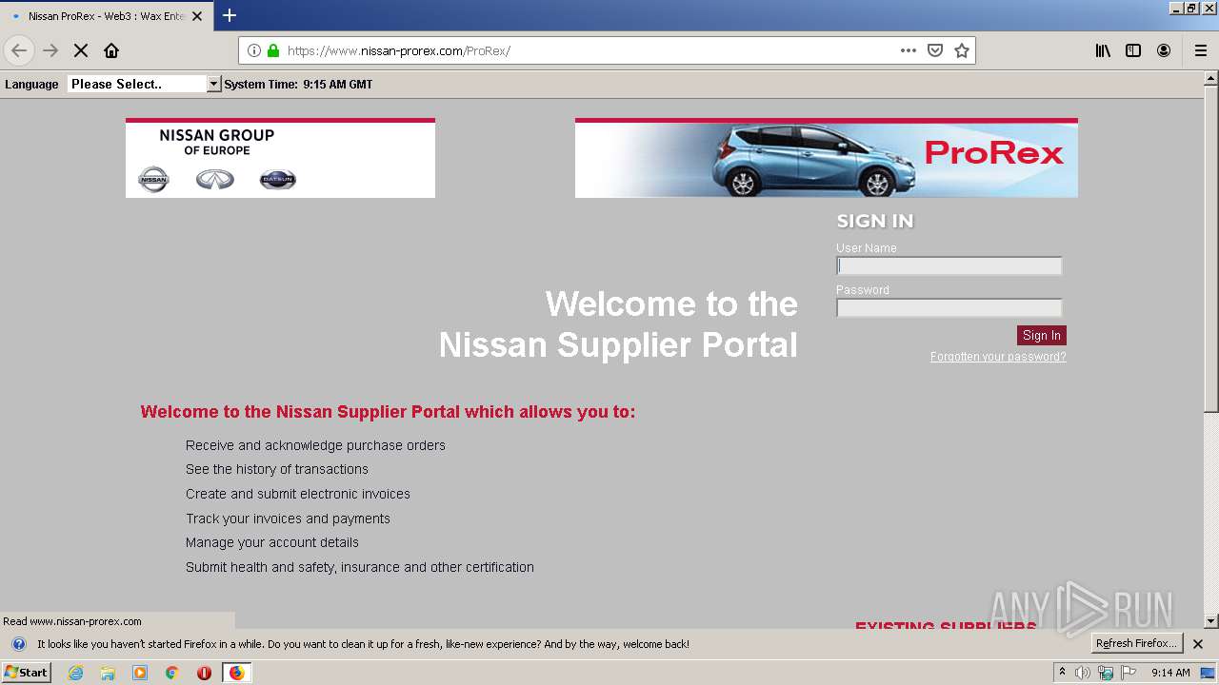Click 'Manage your account details' text
This screenshot has width=1219, height=685.
click(272, 542)
